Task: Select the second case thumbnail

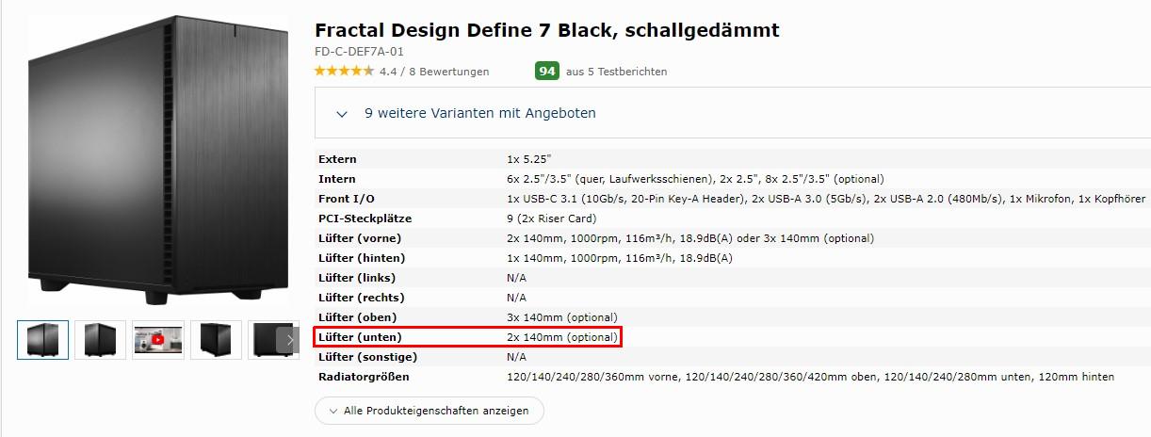Action: click(100, 339)
